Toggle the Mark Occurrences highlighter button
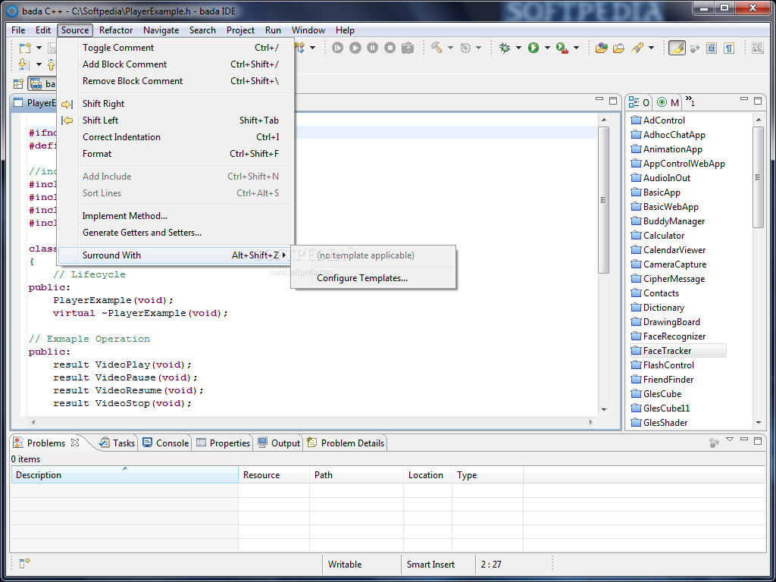This screenshot has width=776, height=582. (677, 48)
